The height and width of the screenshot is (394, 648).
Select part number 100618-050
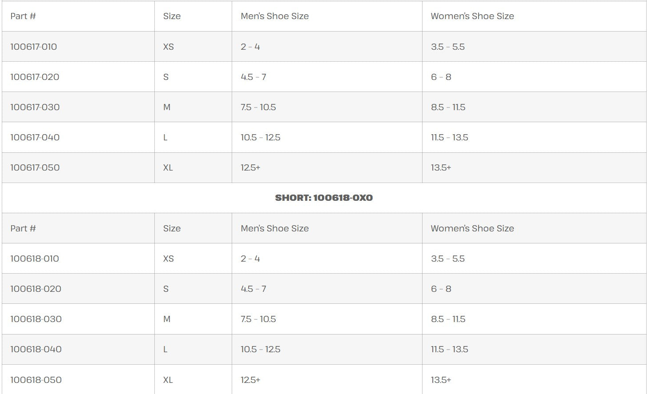(x=36, y=380)
